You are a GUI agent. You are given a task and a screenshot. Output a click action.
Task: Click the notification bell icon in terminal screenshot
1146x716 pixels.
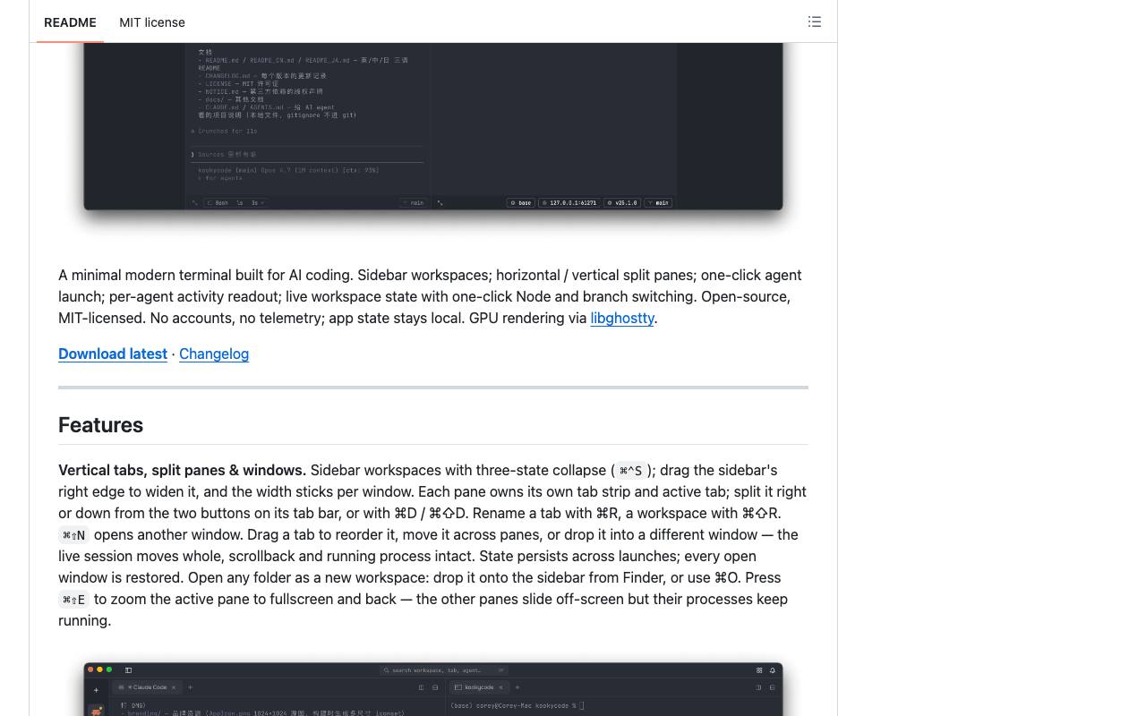pyautogui.click(x=772, y=669)
